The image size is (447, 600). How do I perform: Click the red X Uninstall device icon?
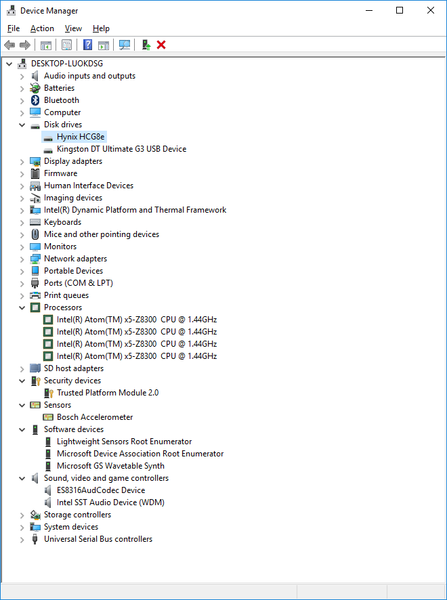pyautogui.click(x=161, y=45)
